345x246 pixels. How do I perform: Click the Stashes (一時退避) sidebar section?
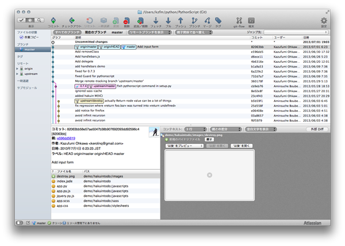pos(23,81)
